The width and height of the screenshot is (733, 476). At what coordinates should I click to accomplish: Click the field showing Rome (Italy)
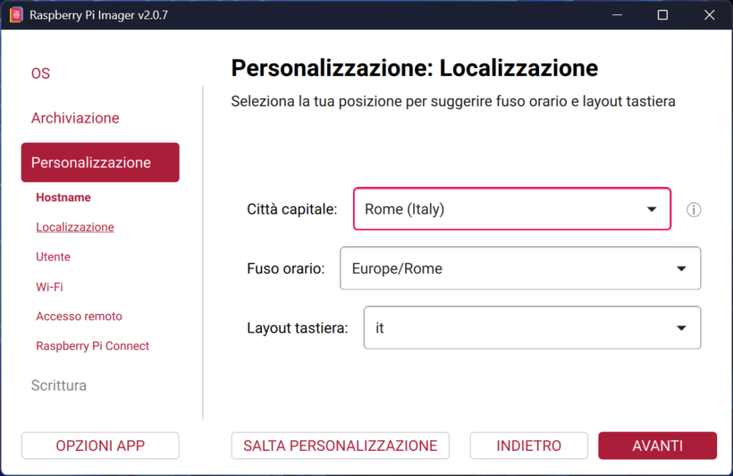(x=512, y=209)
